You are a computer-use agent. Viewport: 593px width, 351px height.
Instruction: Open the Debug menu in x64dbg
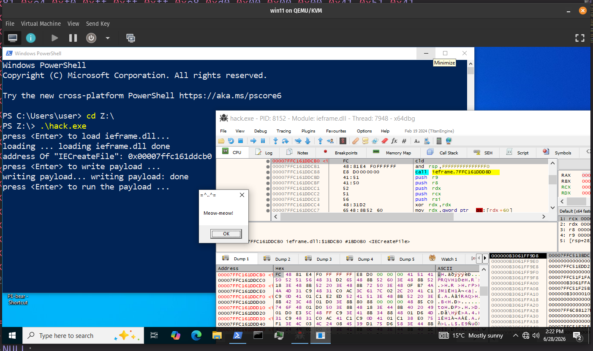tap(260, 131)
